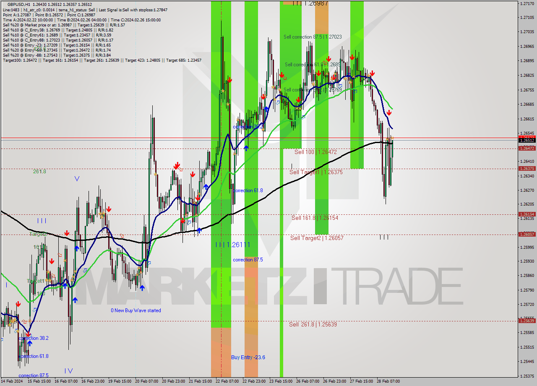The image size is (537, 386).
Task: Select the green '261.8' label
Action: pos(39,172)
